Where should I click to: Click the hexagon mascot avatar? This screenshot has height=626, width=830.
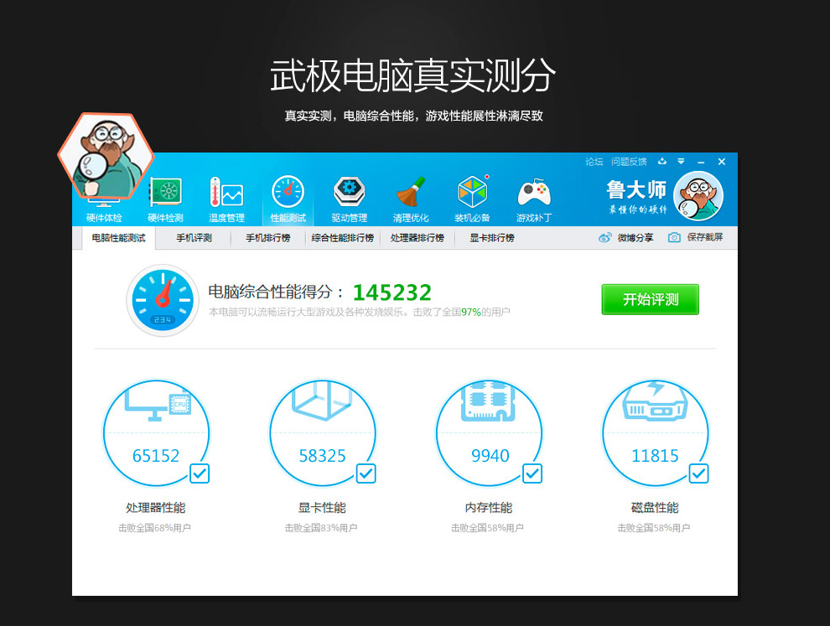(x=106, y=156)
